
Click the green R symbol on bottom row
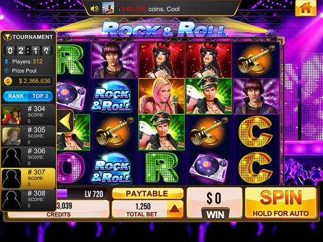(x=161, y=168)
